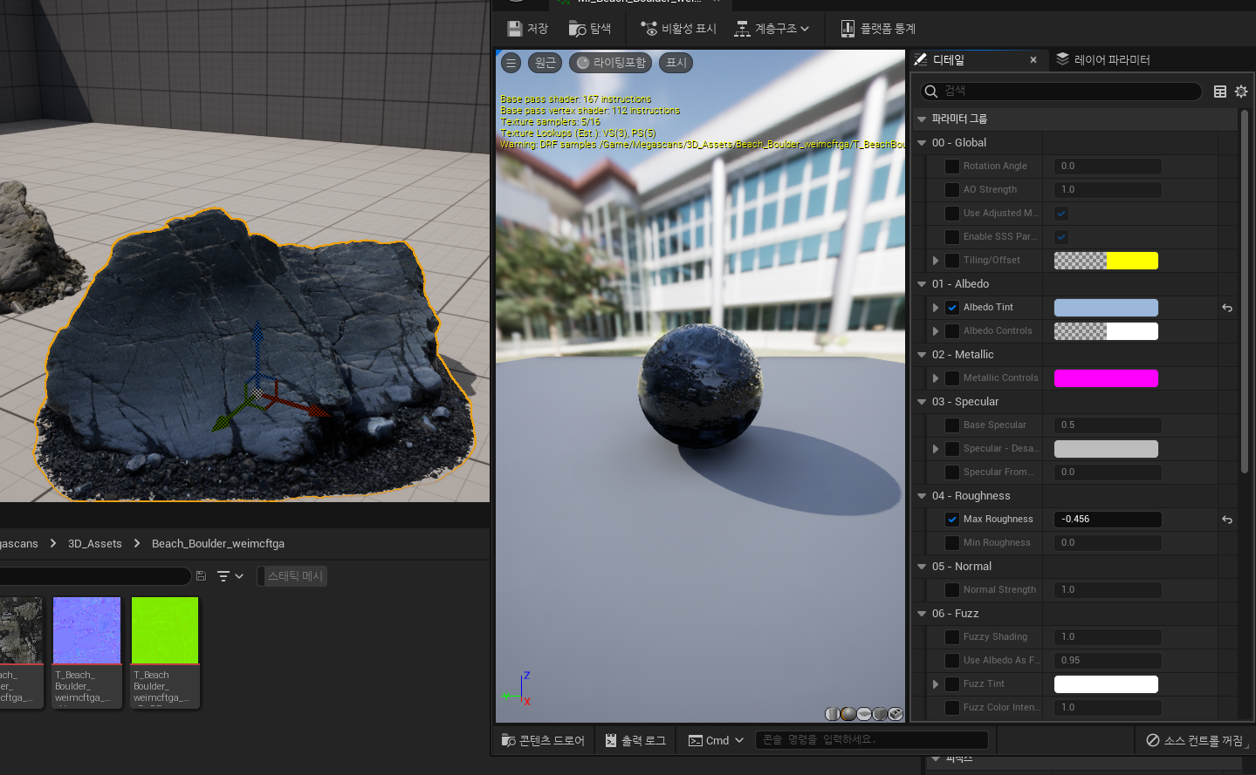
Task: Click the 원근 perspective view button
Action: coord(545,63)
